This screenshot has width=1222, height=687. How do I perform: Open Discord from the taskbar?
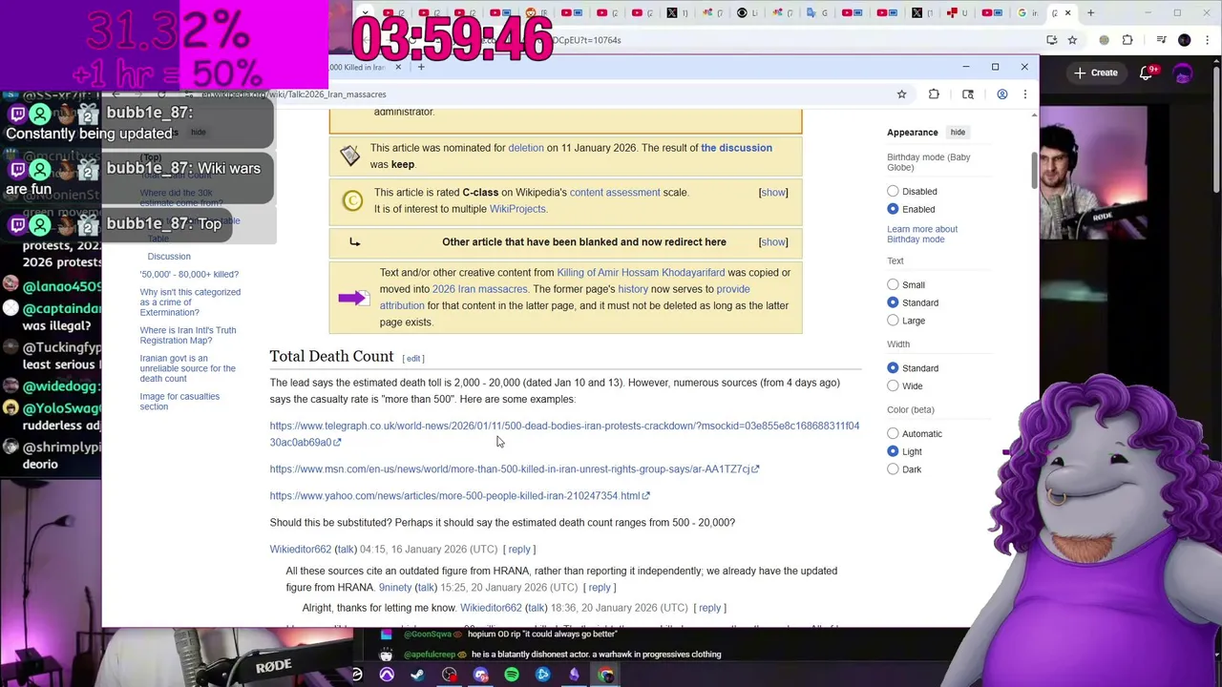[x=480, y=675]
